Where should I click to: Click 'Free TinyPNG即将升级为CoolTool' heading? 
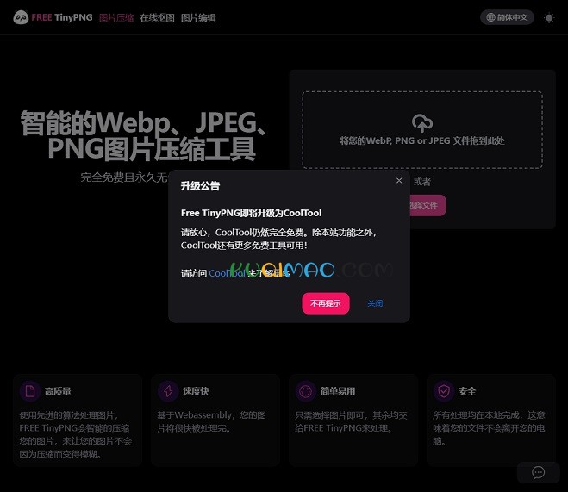point(252,213)
